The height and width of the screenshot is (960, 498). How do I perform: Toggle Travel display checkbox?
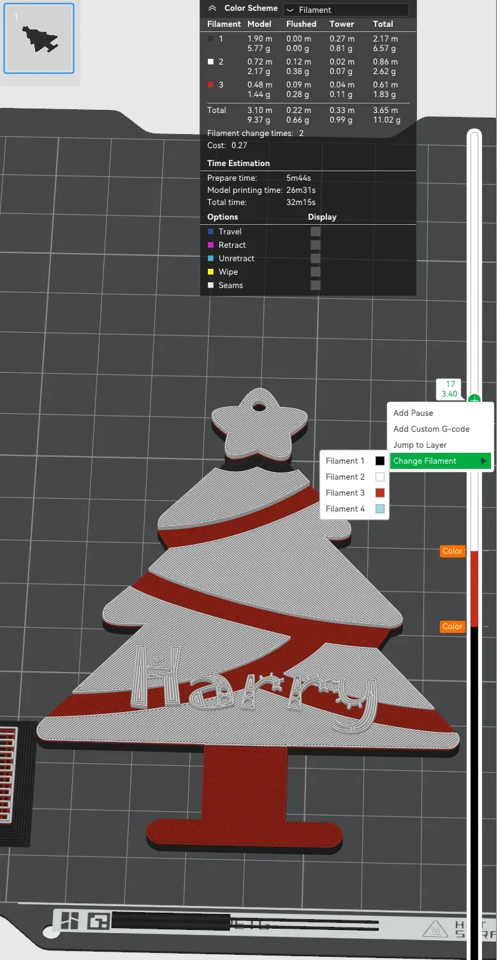[x=316, y=232]
